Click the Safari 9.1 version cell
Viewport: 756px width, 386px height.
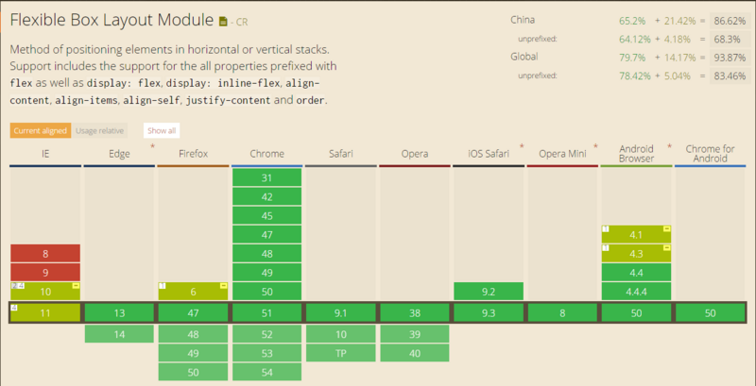pyautogui.click(x=341, y=313)
